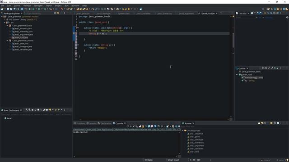
Task: Click the Boot Dashboard filter text field
Action: coord(36,114)
